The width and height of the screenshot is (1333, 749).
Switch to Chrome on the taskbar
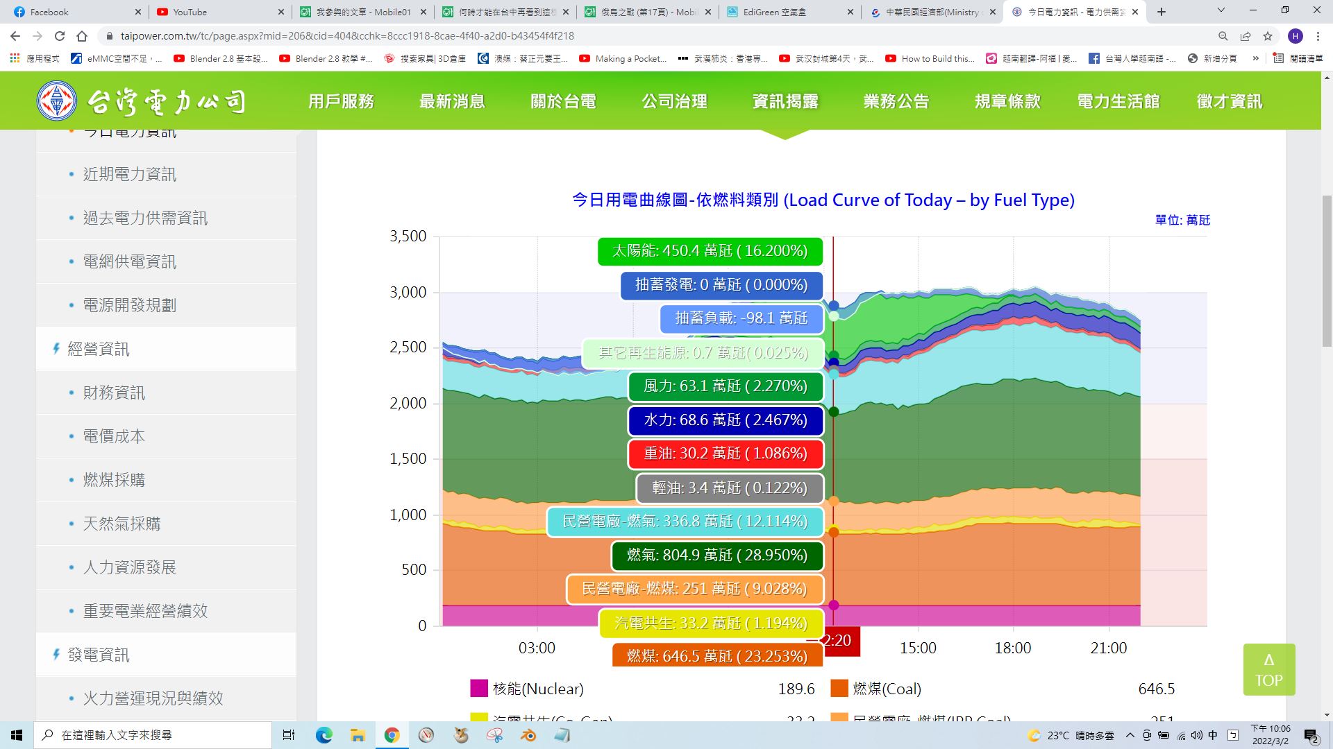(392, 735)
